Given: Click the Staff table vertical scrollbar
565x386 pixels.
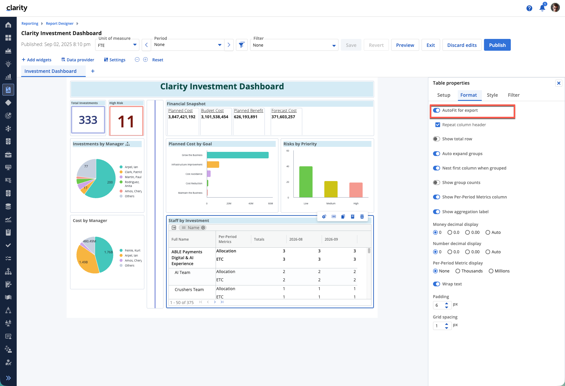Looking at the screenshot, I should coord(369,251).
